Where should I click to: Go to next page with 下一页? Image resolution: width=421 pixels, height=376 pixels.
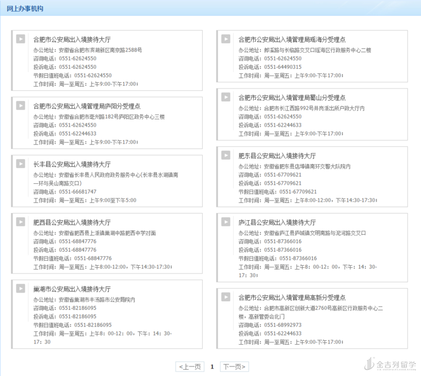[234, 367]
